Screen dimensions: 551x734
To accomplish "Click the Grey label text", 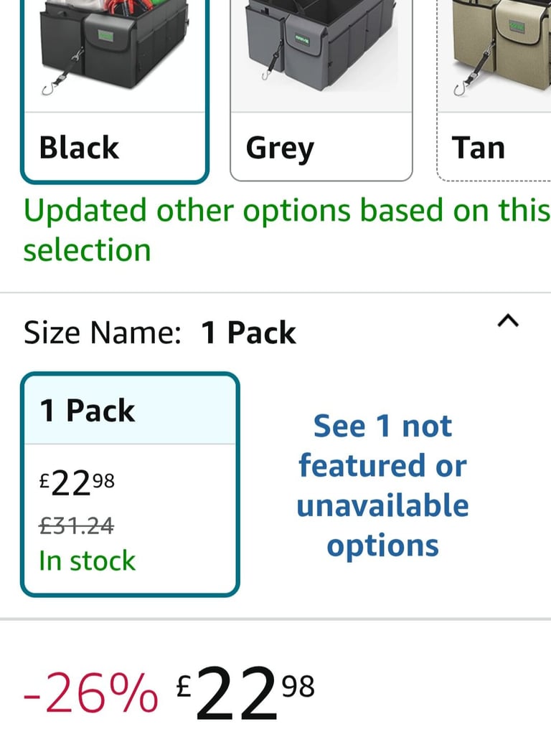I will coord(280,149).
